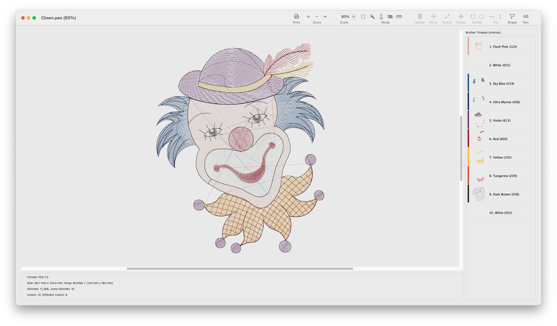Select the thread thimble mode icon
Image resolution: width=557 pixels, height=326 pixels.
click(381, 17)
